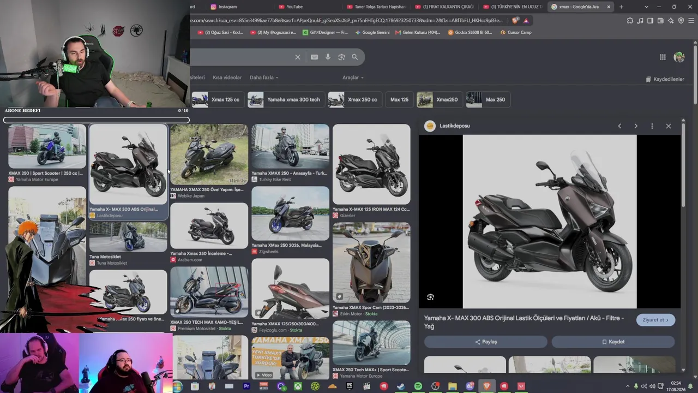The image size is (698, 393).
Task: Close the xmax Google search tab
Action: [x=609, y=7]
